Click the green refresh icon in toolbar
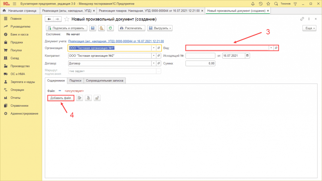This screenshot has width=322, height=181. [x=110, y=28]
